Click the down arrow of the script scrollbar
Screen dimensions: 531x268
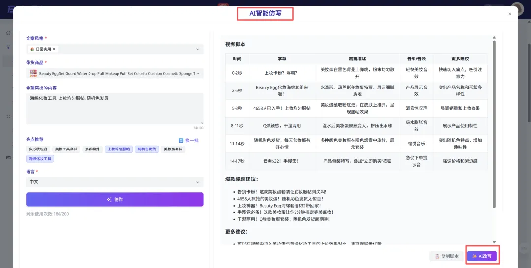pyautogui.click(x=494, y=242)
